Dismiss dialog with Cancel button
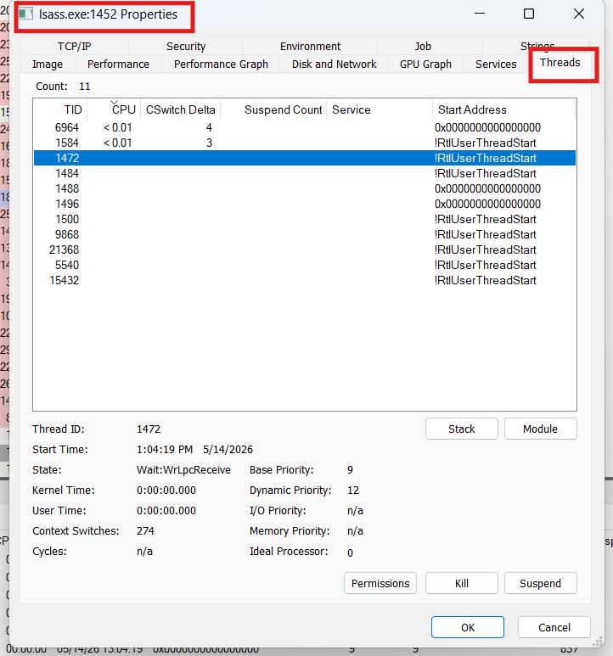 click(554, 627)
